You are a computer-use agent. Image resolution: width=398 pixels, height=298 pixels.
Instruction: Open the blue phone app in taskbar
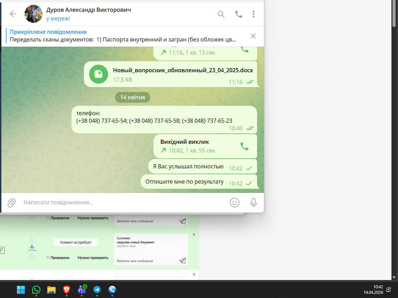(x=112, y=290)
